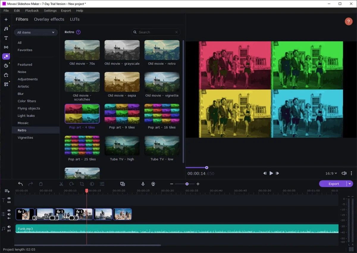Open the All items category dropdown
Screen dimensions: 357x253
(x=36, y=32)
